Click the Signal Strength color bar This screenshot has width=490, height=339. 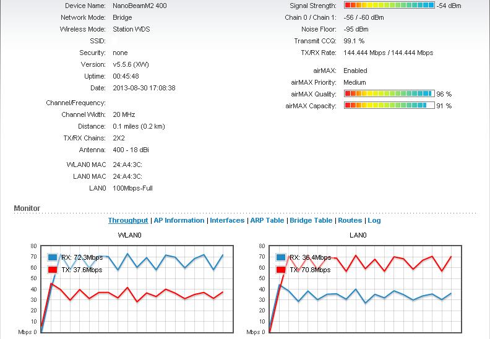click(x=389, y=6)
